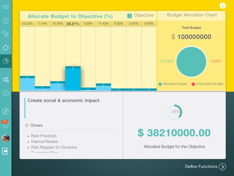Screen dimensions: 234x176
Task: Select the 23.22% column header
Action: point(27,24)
